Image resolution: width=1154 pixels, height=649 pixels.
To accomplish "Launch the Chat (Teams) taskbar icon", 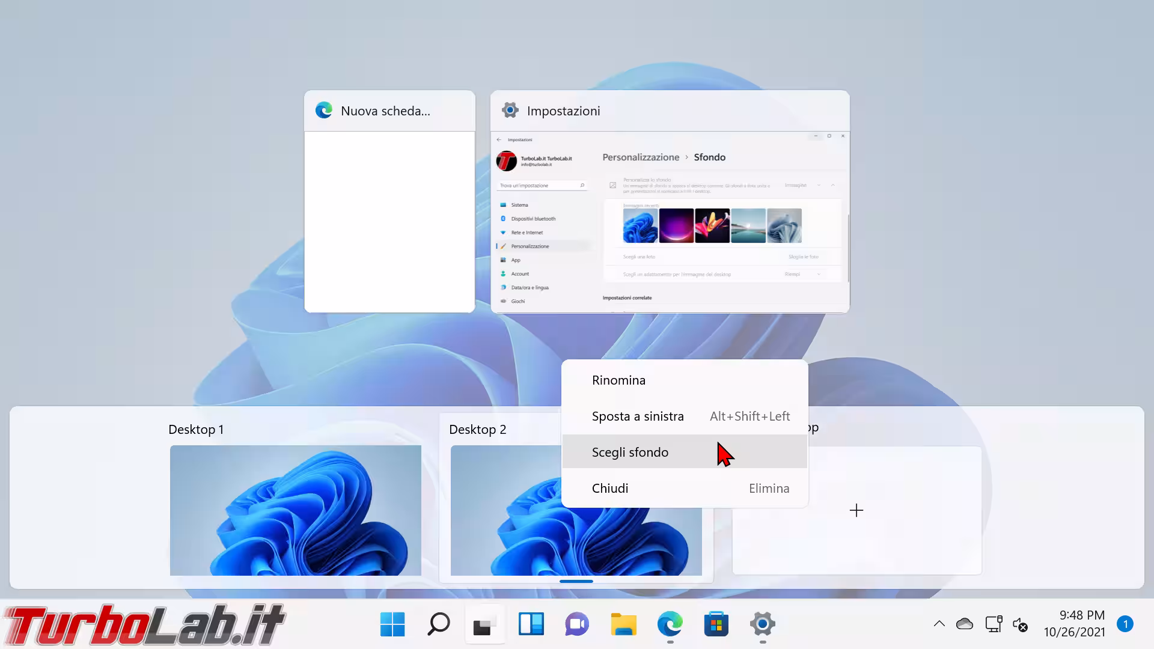I will (x=577, y=624).
